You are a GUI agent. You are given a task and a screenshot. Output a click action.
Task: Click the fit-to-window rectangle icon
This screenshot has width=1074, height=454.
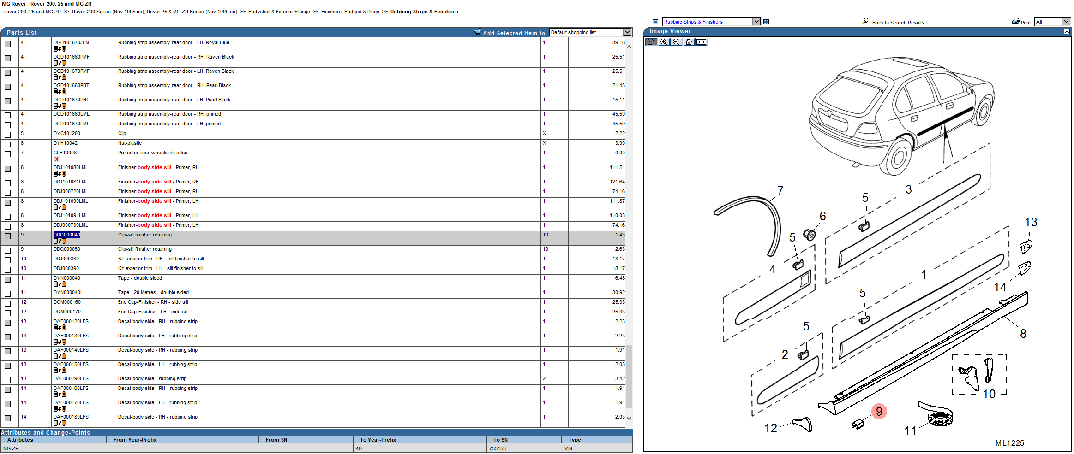(701, 42)
